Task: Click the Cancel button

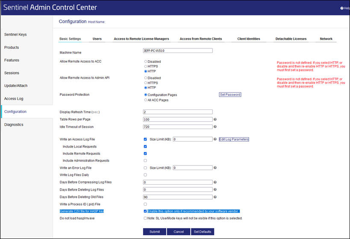Action: 179,232
